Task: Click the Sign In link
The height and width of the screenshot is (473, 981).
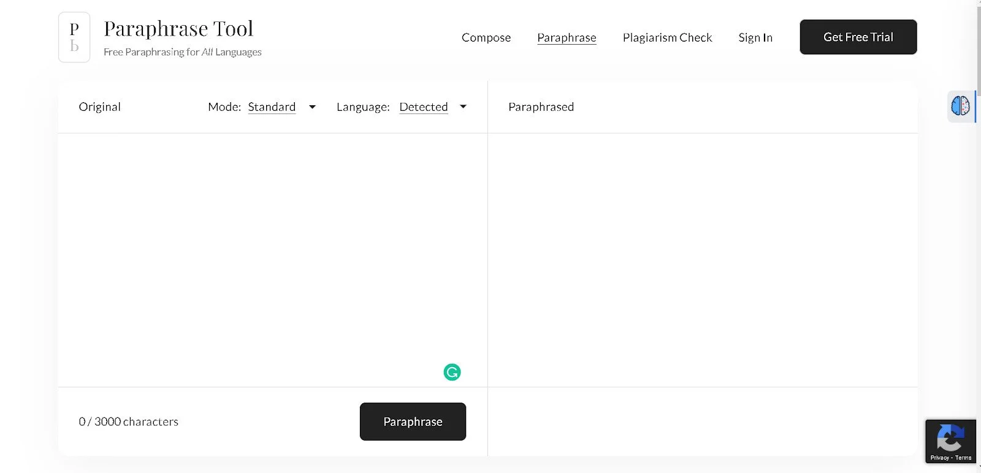Action: point(755,37)
